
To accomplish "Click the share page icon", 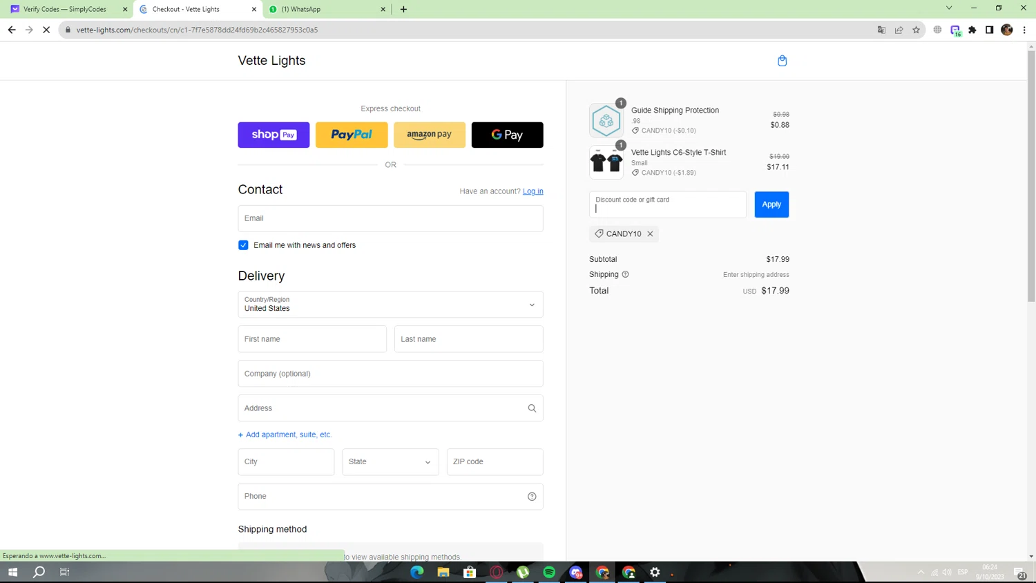I will [x=899, y=30].
